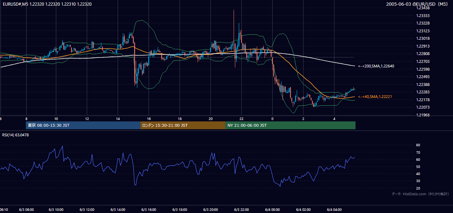Click the 1.23018 price axis label

[x=423, y=39]
